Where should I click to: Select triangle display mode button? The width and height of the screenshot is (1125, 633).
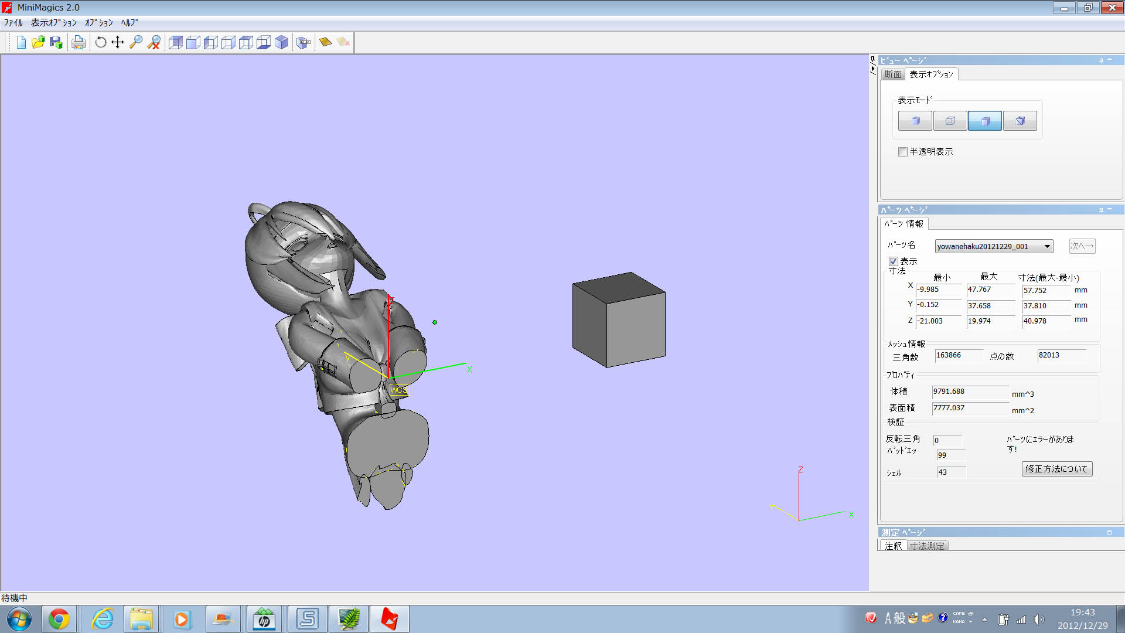click(1020, 121)
